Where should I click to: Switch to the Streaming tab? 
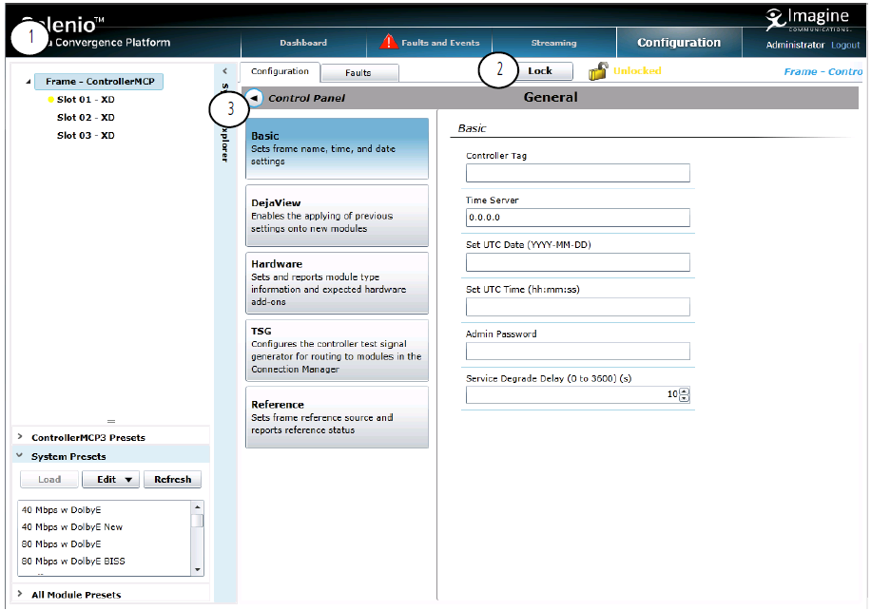pos(553,43)
